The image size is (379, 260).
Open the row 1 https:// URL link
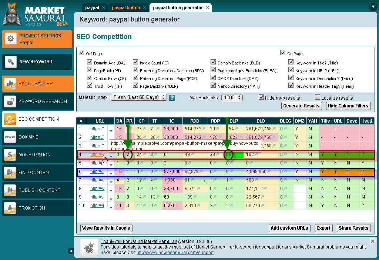pos(97,129)
